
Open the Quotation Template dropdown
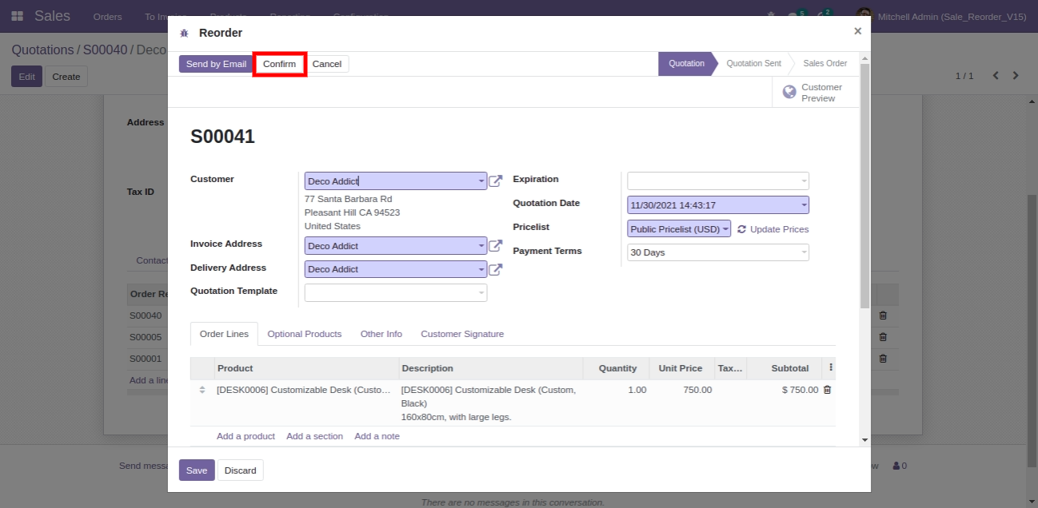tap(481, 293)
